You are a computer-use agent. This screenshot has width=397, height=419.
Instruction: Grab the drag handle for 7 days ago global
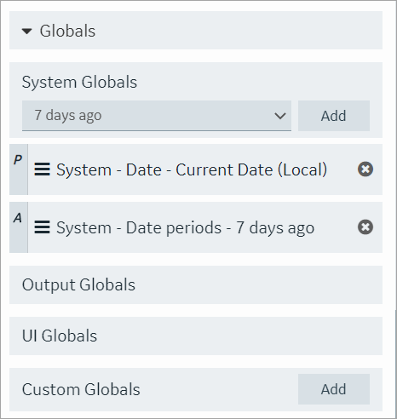[42, 227]
